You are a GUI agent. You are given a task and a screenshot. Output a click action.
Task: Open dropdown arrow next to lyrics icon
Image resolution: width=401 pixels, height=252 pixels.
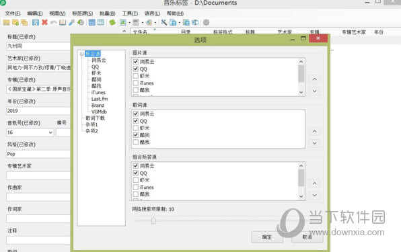142,23
